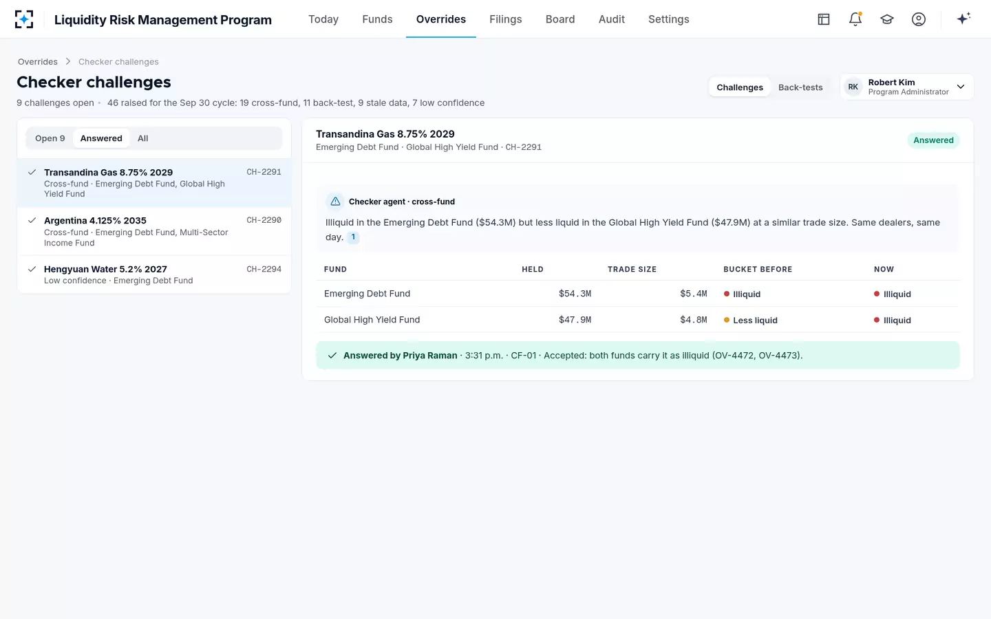This screenshot has width=991, height=619.
Task: Switch to Challenges view toggle
Action: [x=740, y=87]
